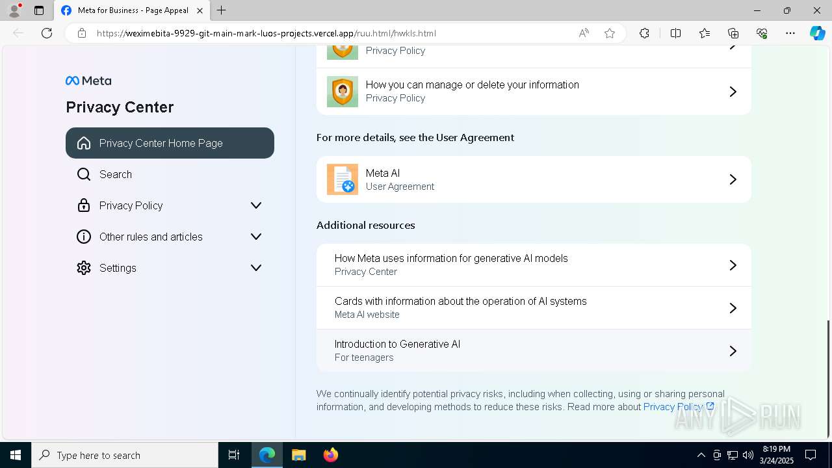Follow the Privacy Policy link in footer text
This screenshot has height=468, width=832.
[x=679, y=407]
